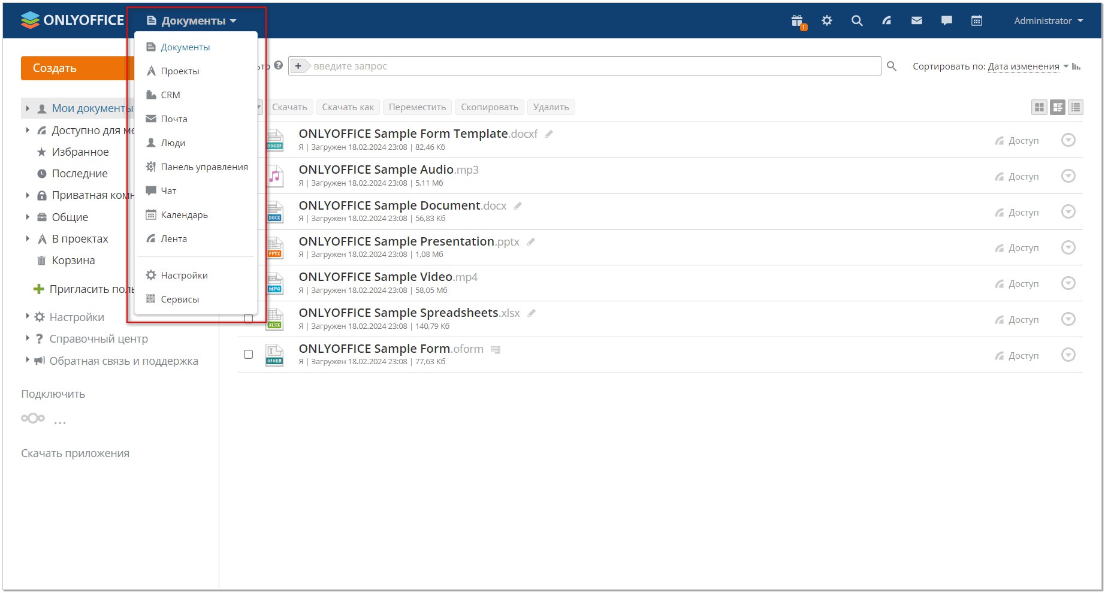Open the calendar icon in top bar
This screenshot has width=1105, height=593.
click(x=977, y=21)
